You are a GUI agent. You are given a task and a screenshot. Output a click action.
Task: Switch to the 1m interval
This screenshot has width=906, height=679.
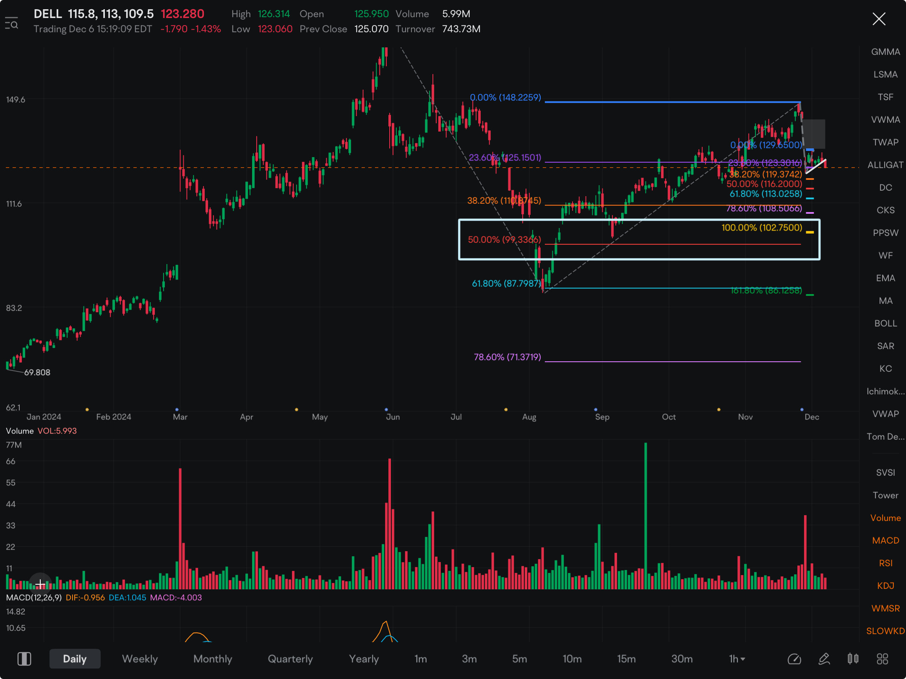[420, 659]
